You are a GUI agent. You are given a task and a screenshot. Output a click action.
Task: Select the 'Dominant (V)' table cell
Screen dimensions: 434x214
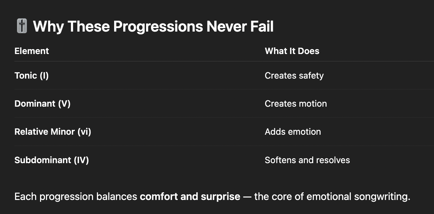point(42,103)
